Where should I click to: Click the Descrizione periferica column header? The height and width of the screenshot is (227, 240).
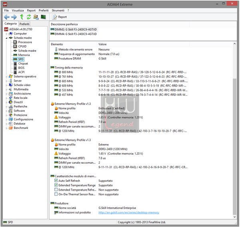click(x=120, y=24)
